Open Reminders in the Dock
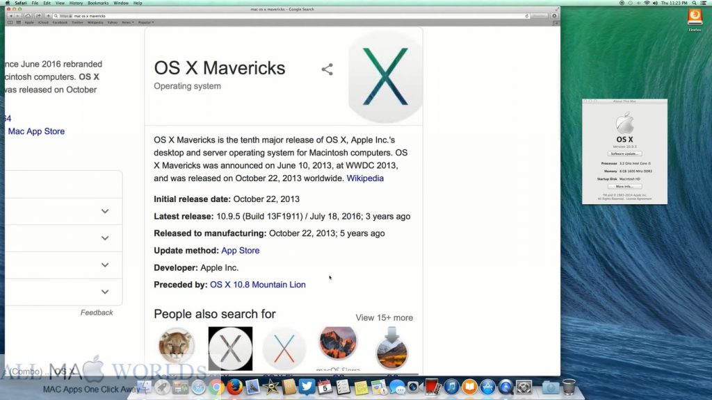 pos(343,387)
